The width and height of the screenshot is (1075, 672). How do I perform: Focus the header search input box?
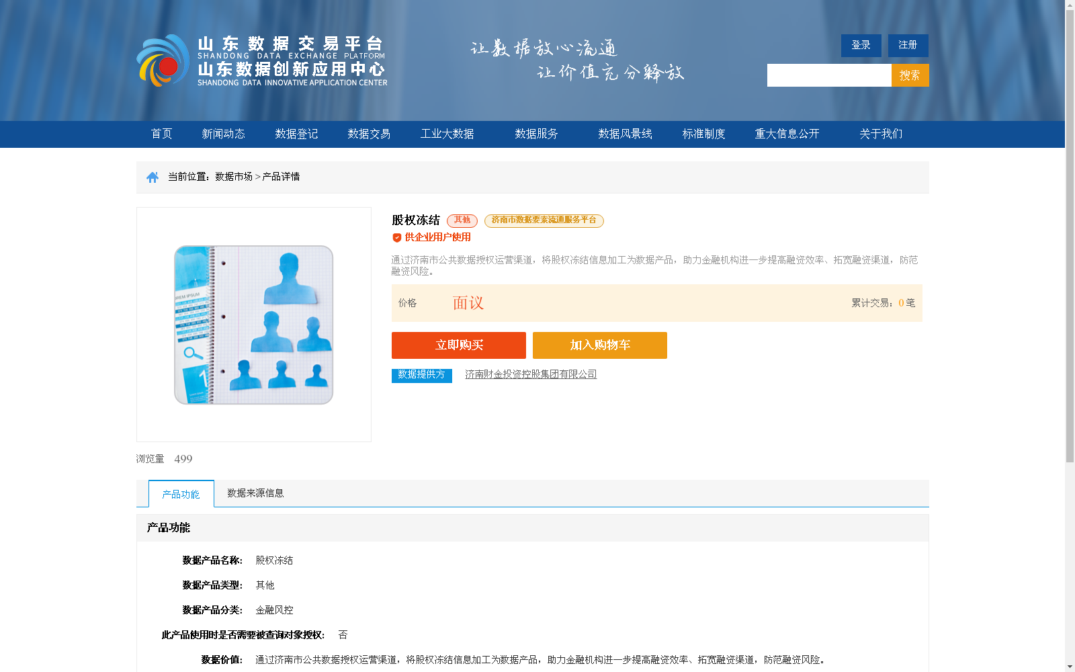tap(829, 75)
